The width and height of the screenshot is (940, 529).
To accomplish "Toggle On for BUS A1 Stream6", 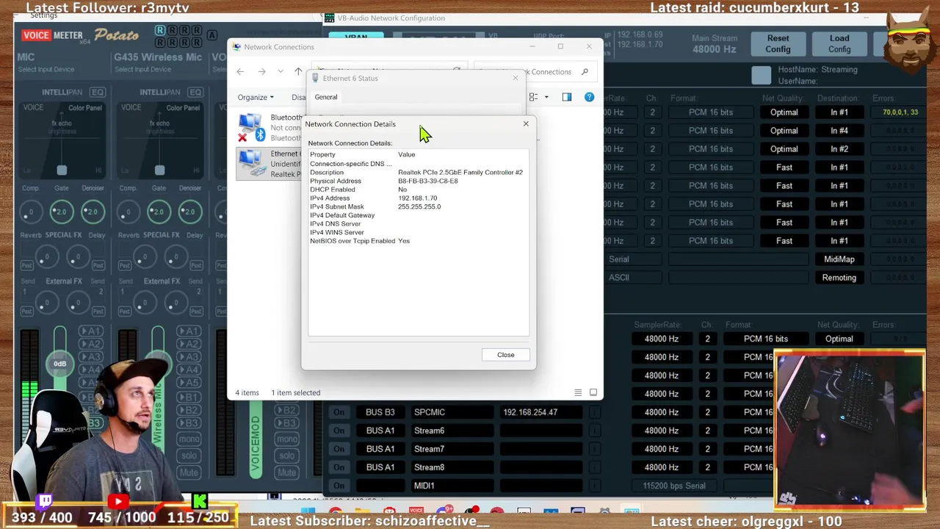I will pos(339,431).
